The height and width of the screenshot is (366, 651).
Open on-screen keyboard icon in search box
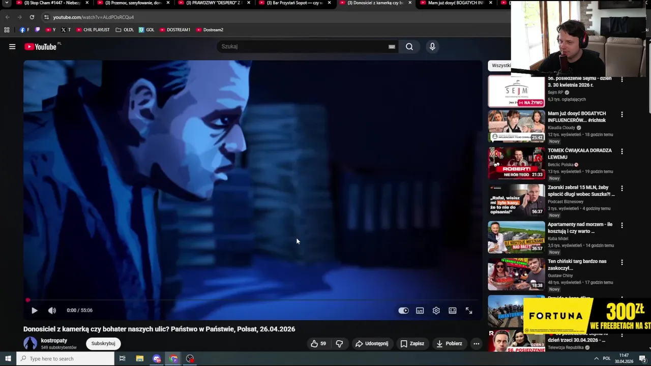point(392,47)
